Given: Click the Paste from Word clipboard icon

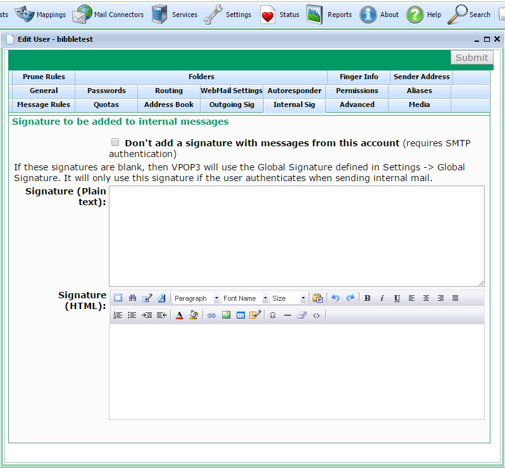Looking at the screenshot, I should pyautogui.click(x=318, y=298).
